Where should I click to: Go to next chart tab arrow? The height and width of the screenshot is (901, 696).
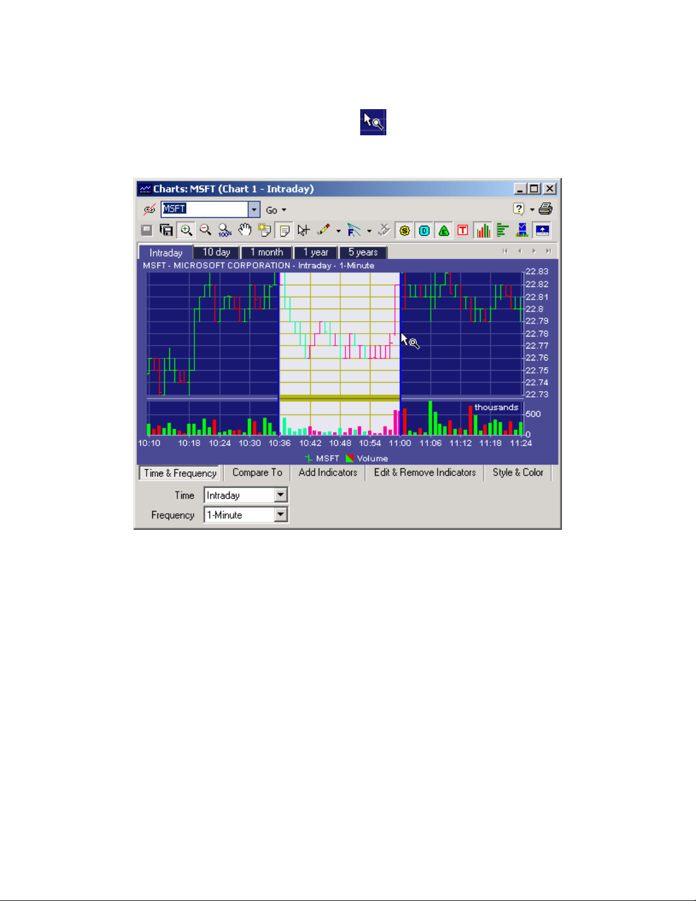(x=534, y=251)
